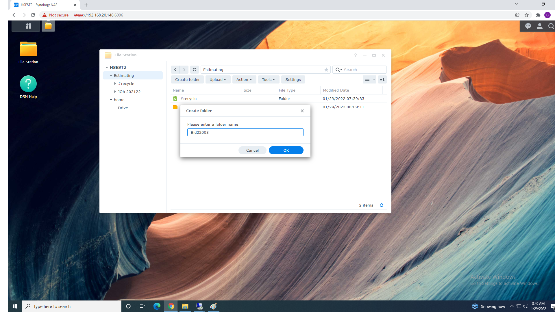This screenshot has height=312, width=555.
Task: Collapse the home tree node
Action: coord(111,100)
